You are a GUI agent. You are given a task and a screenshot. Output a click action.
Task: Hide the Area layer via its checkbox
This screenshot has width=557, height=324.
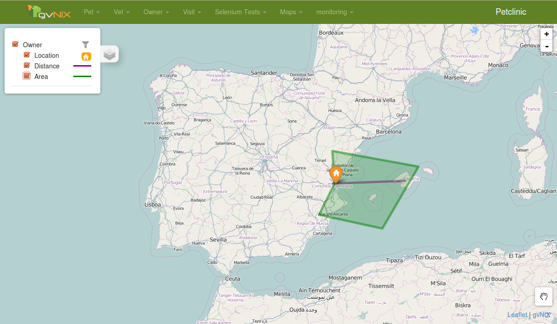27,76
